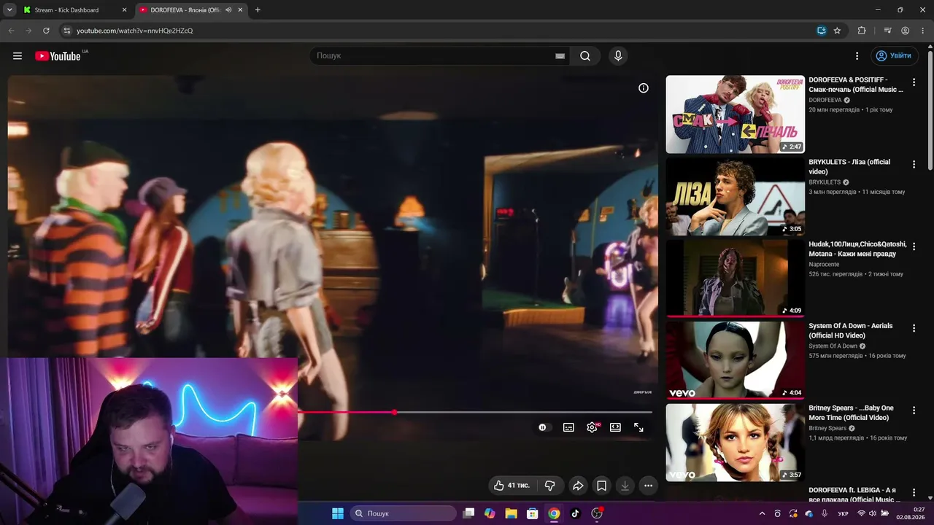Share the video
Image resolution: width=934 pixels, height=525 pixels.
click(x=578, y=486)
